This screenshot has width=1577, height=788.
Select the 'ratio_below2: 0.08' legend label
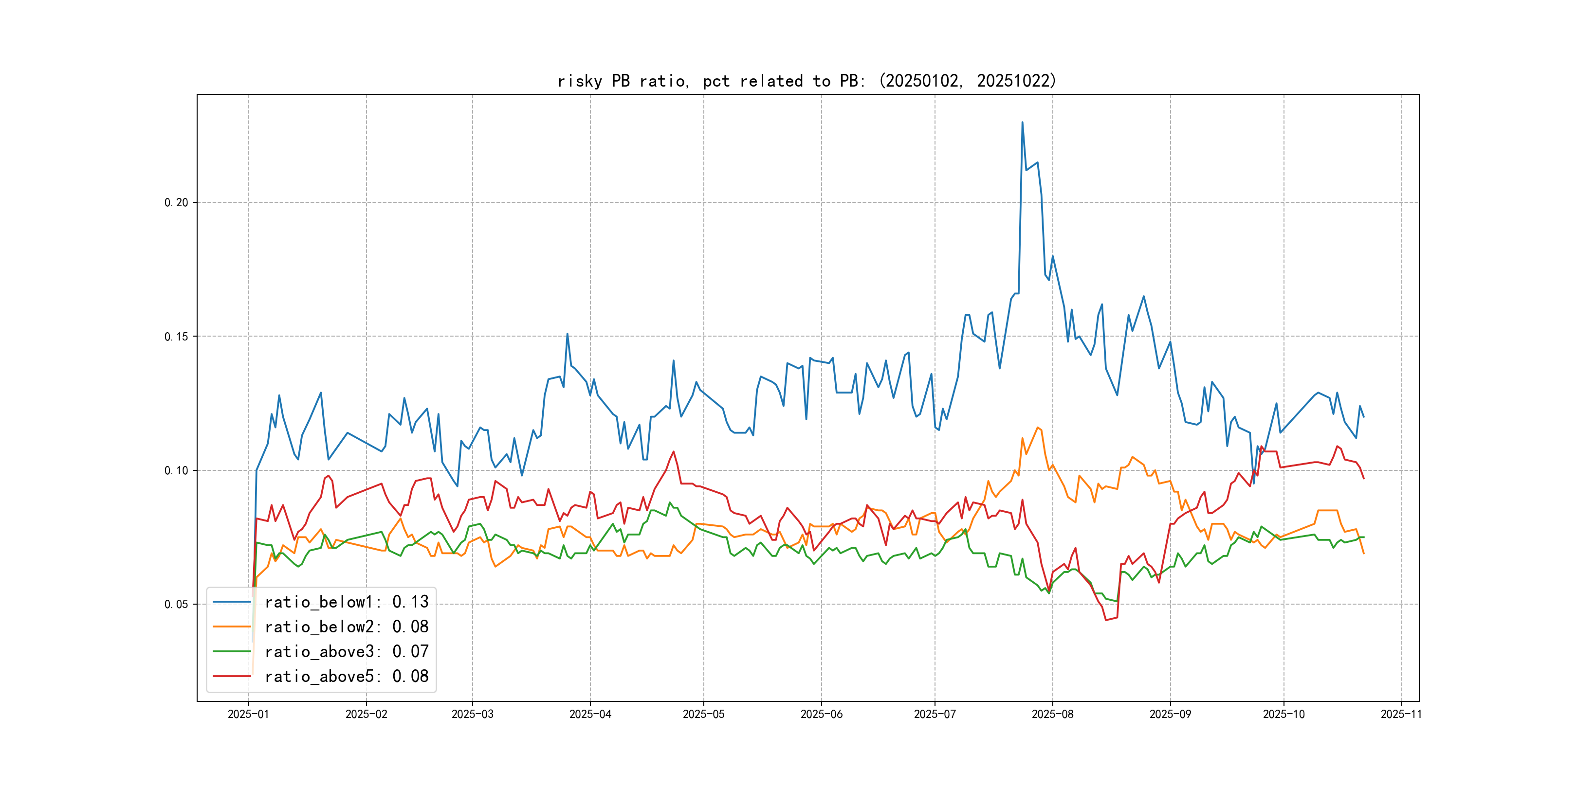coord(347,627)
